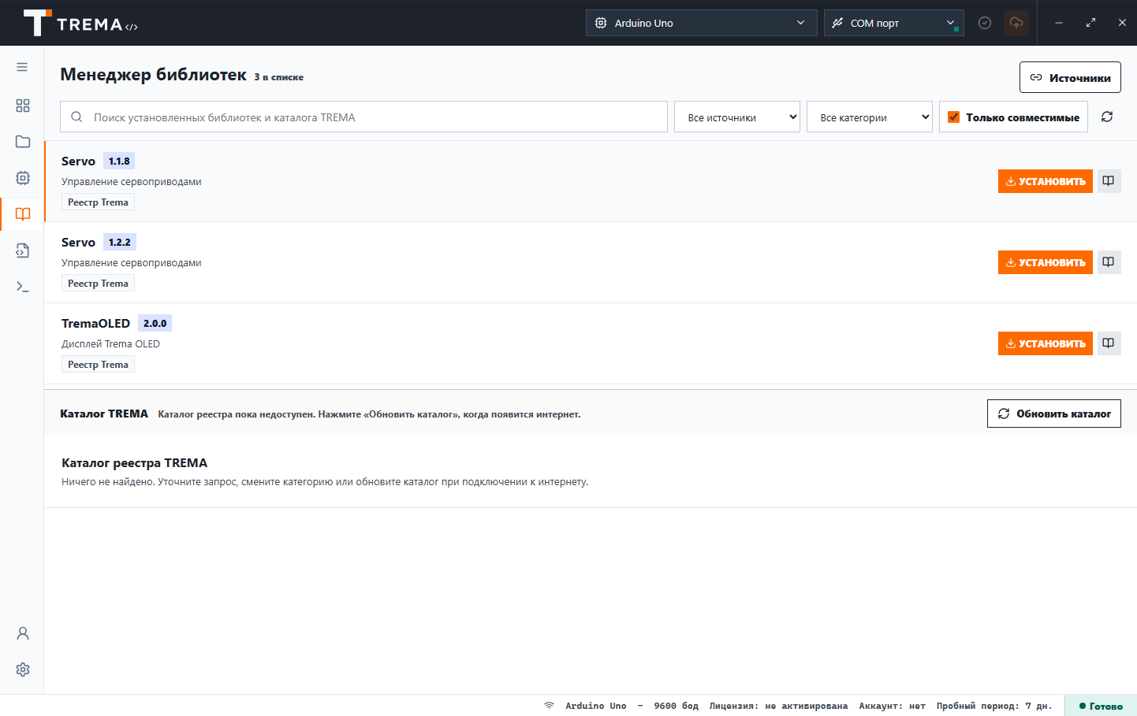Install Servo 1.2.2 library
Screen dimensions: 1137x716
click(x=1046, y=262)
